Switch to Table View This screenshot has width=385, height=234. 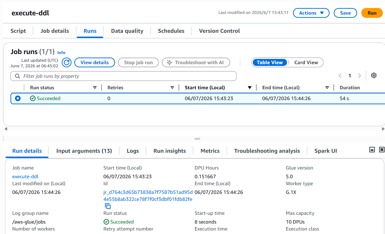[270, 63]
